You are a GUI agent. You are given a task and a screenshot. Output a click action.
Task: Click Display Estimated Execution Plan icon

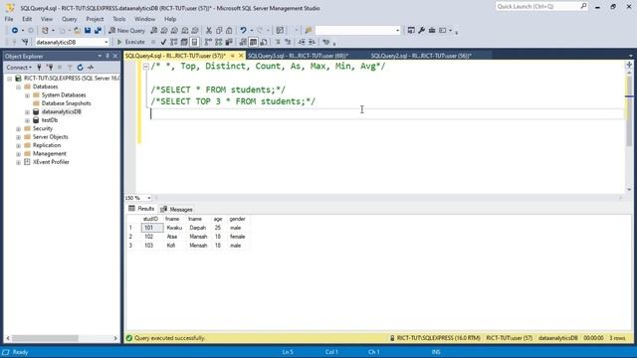point(174,42)
